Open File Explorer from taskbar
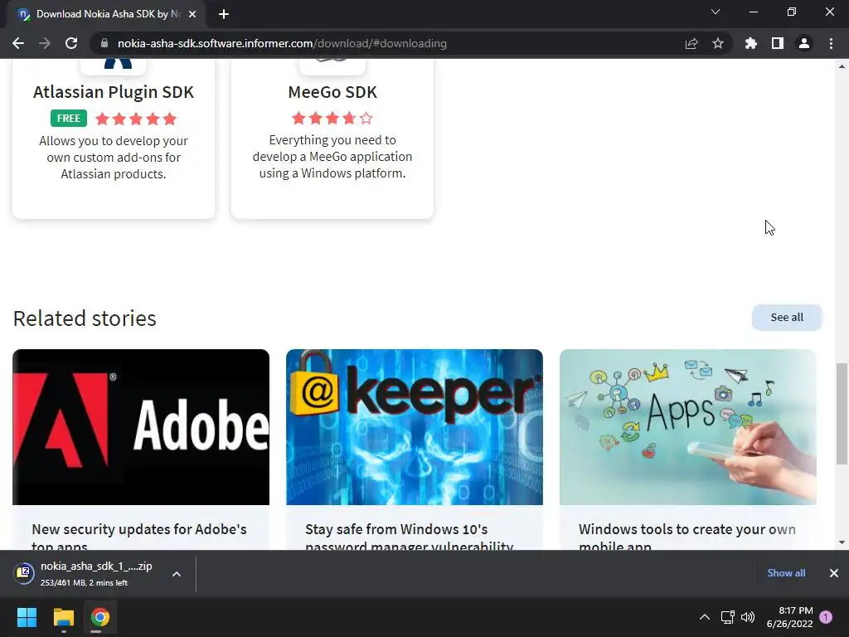 click(63, 617)
